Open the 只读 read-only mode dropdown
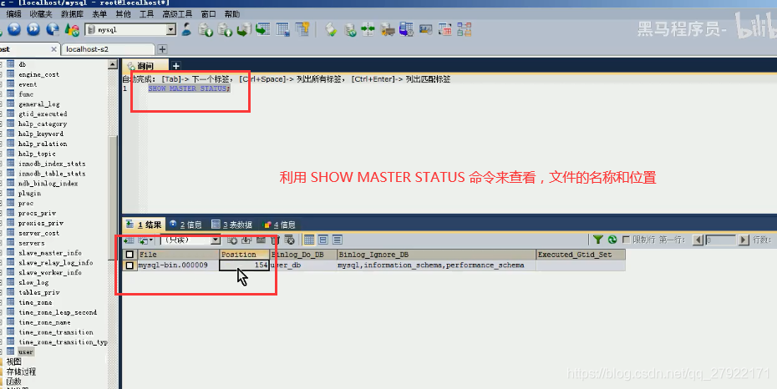Viewport: 777px width, 389px height. [x=216, y=240]
